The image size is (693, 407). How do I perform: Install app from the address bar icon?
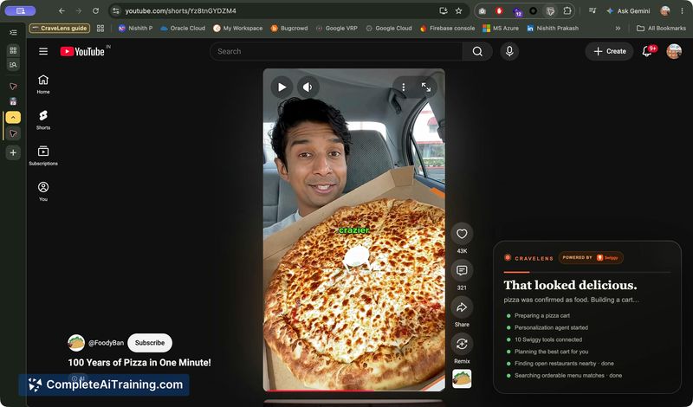pos(444,10)
